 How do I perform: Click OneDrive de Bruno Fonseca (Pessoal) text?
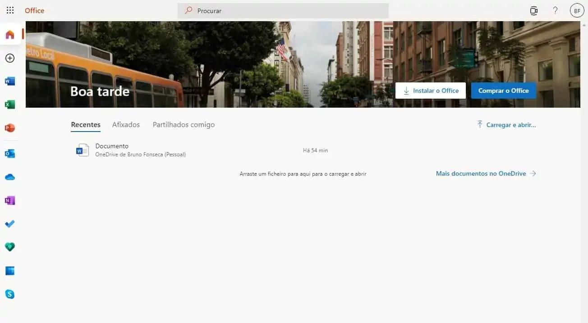pos(141,155)
